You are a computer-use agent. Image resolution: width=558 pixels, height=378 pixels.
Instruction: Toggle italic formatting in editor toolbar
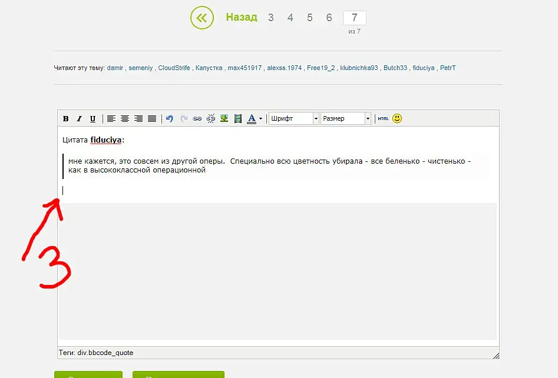point(79,119)
